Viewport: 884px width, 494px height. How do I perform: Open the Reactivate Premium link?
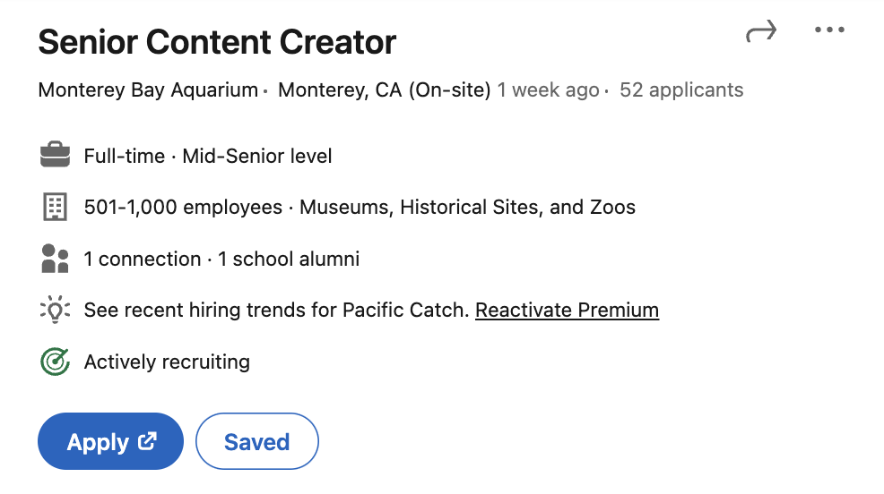567,311
